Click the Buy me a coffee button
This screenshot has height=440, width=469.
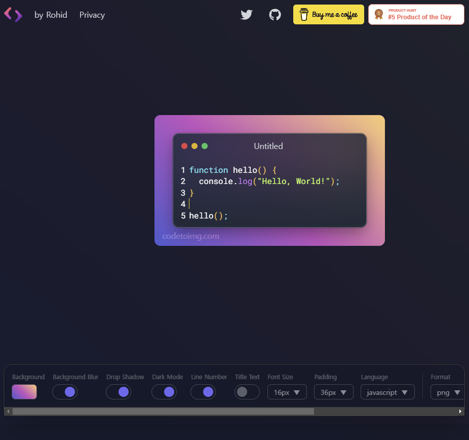pos(328,15)
